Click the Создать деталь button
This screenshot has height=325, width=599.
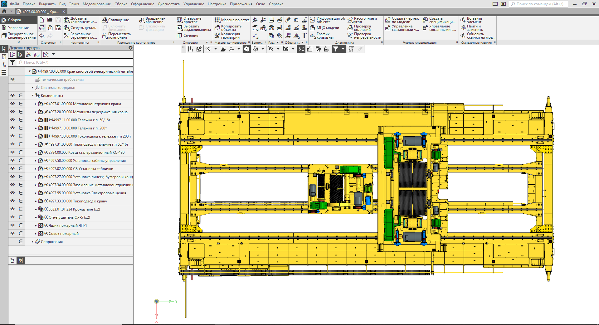(80, 28)
